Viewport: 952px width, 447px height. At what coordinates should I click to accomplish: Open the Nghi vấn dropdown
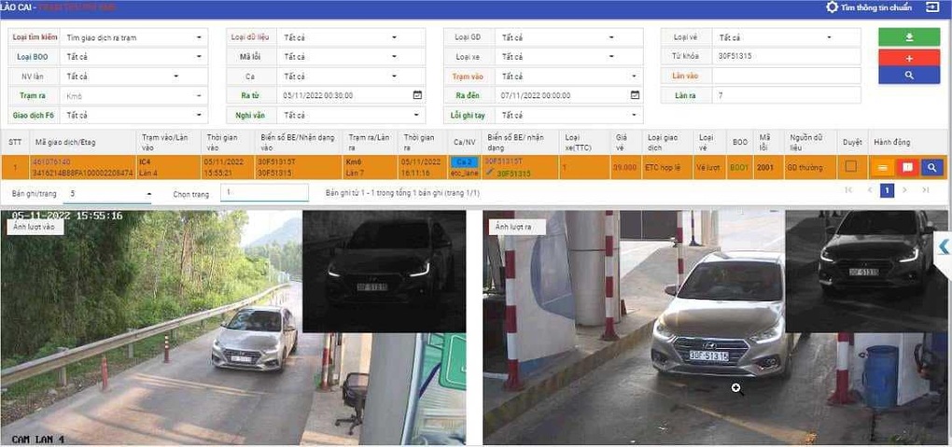(352, 115)
